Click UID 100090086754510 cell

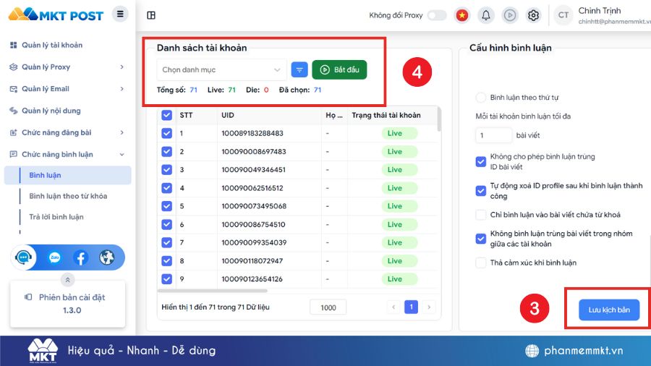click(x=253, y=224)
